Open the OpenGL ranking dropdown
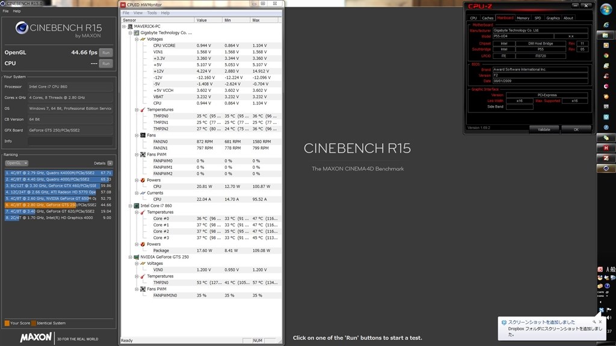Viewport: 616px width, 346px height. click(x=16, y=163)
